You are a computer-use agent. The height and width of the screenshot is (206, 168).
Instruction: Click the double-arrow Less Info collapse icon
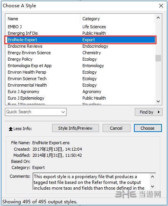[11, 129]
